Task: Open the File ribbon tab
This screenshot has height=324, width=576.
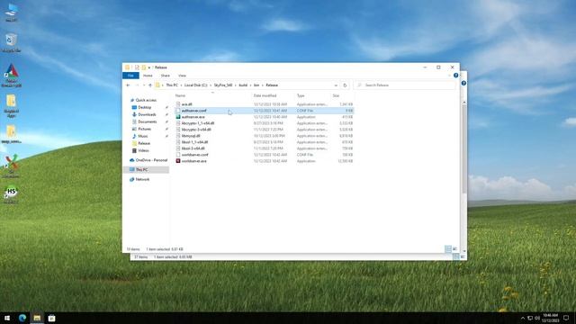Action: point(130,76)
